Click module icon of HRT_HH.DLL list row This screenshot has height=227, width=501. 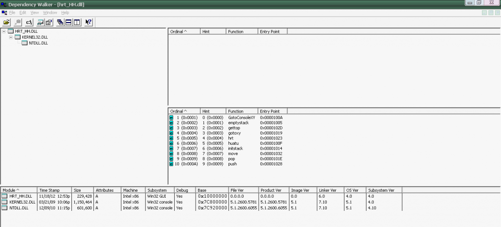pyautogui.click(x=4, y=196)
